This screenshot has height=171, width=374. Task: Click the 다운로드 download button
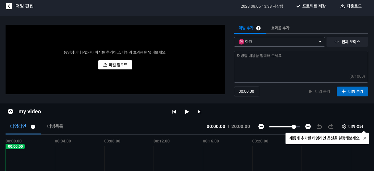click(351, 6)
